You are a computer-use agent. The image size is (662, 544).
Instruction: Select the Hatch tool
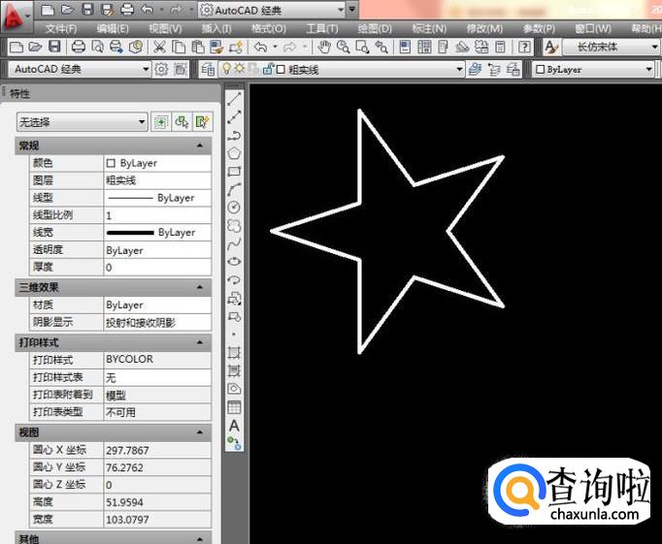coord(234,352)
